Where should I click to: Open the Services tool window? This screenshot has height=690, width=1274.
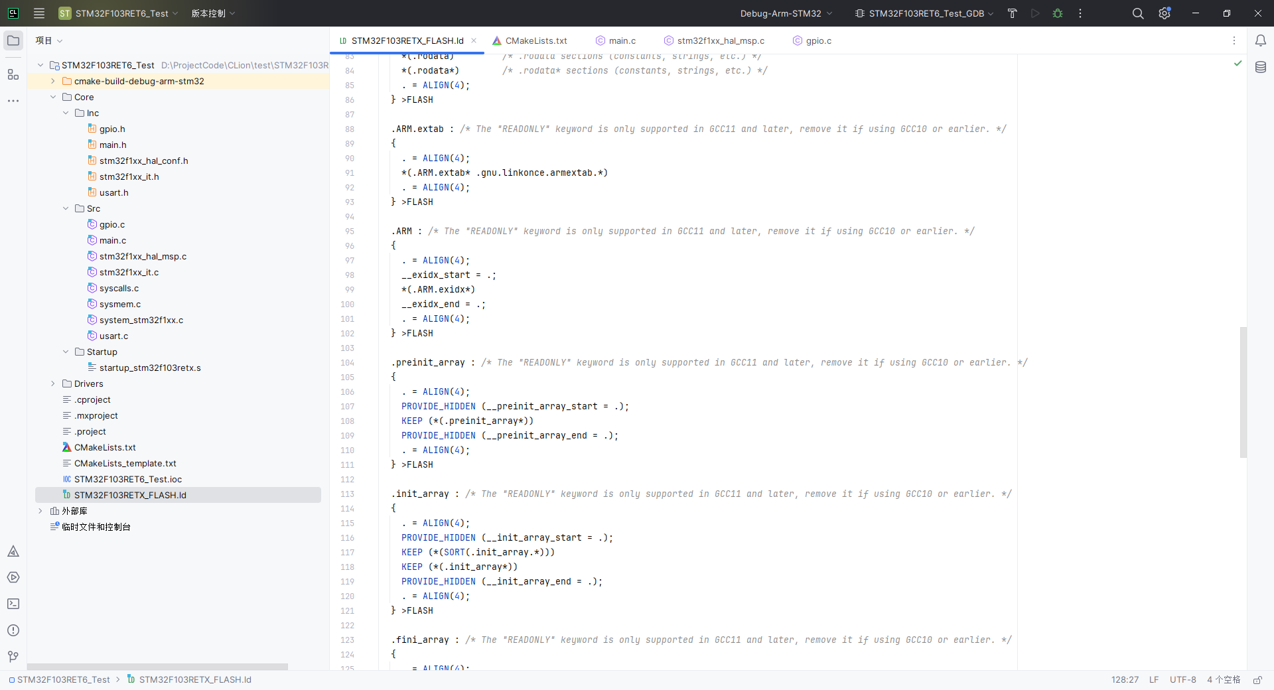click(x=13, y=577)
